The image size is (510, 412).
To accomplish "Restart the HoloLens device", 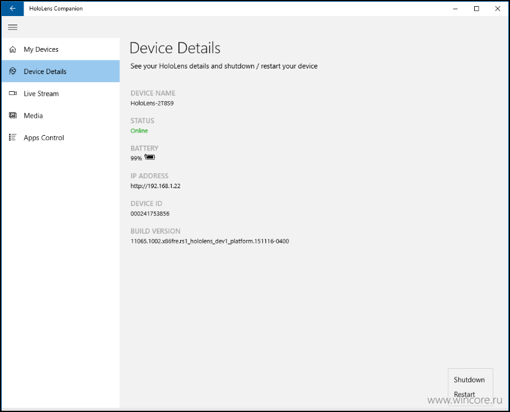I will point(464,394).
